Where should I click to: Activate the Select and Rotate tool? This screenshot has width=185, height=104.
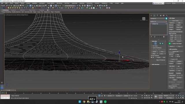[33, 6]
